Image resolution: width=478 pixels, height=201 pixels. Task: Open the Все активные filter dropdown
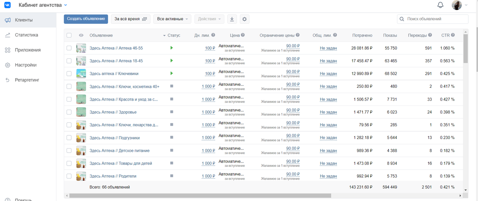(x=172, y=19)
